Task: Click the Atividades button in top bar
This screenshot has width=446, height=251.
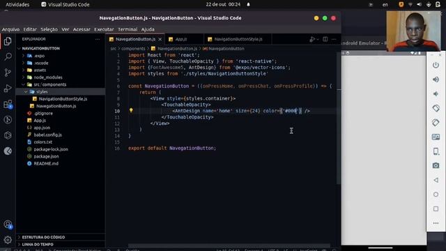Action: (x=17, y=5)
